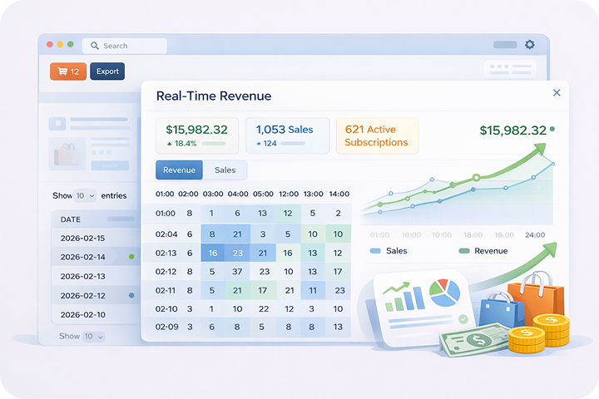Viewport: 599px width, 399px height.
Task: Click the Export button
Action: 107,71
